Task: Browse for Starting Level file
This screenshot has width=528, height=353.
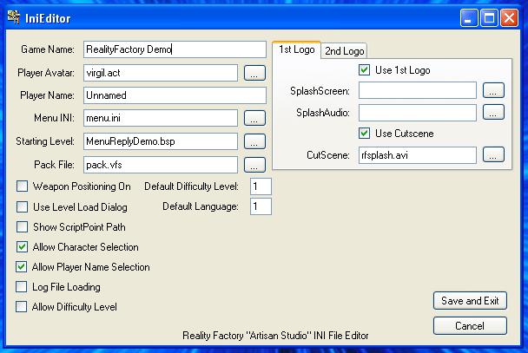Action: (254, 141)
